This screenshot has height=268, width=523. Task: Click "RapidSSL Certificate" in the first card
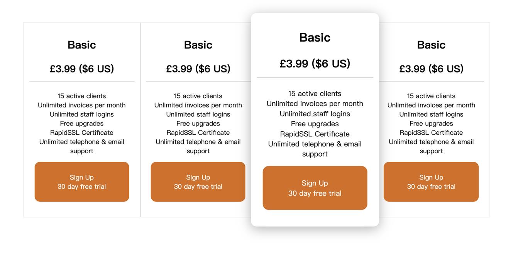coord(82,132)
